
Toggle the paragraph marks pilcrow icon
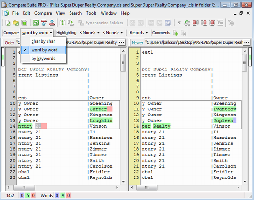pos(179,23)
